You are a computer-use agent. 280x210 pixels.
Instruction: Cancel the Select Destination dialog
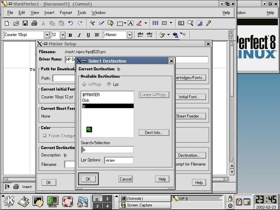point(126,179)
